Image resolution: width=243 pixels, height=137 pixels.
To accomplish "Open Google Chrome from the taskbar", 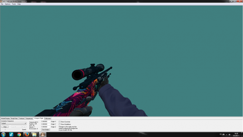I will coord(19,134).
